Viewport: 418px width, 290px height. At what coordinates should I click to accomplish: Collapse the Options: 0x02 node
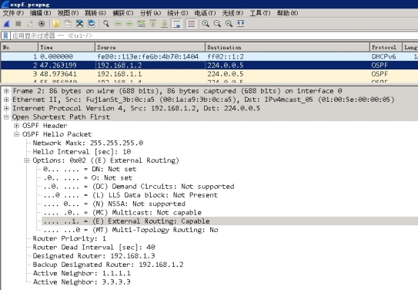27,160
